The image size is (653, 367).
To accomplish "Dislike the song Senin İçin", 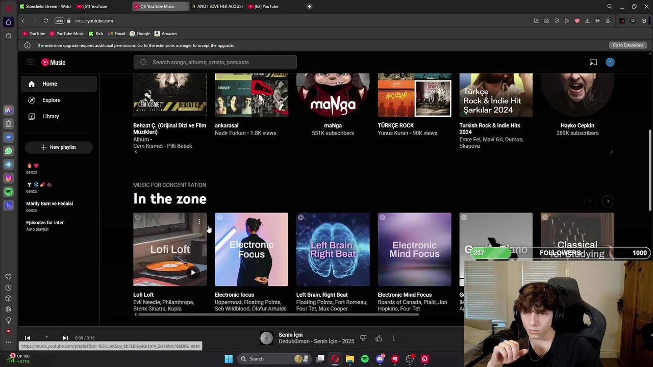I will (363, 338).
